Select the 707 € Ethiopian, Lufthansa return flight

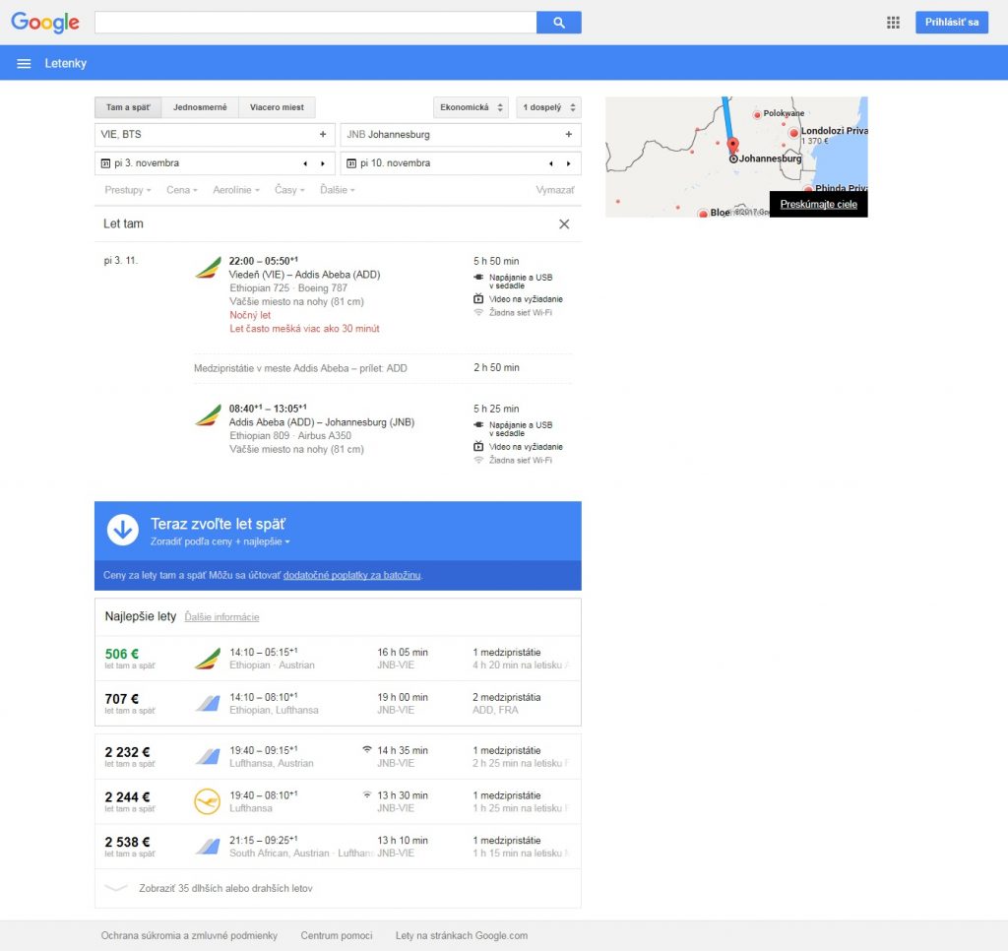(x=338, y=704)
